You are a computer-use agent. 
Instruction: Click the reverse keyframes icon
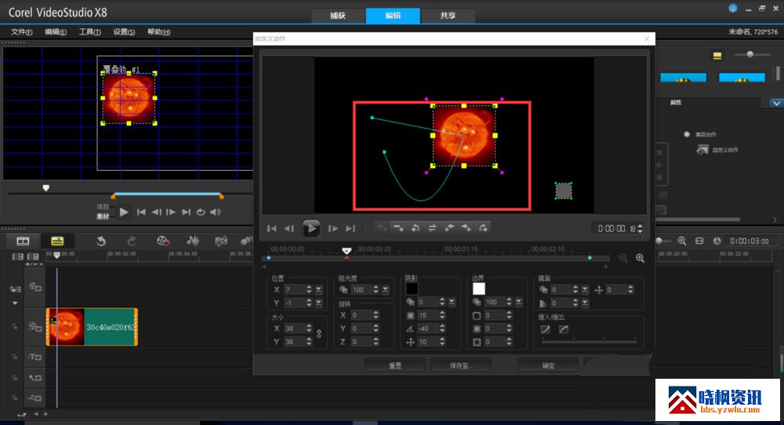432,228
